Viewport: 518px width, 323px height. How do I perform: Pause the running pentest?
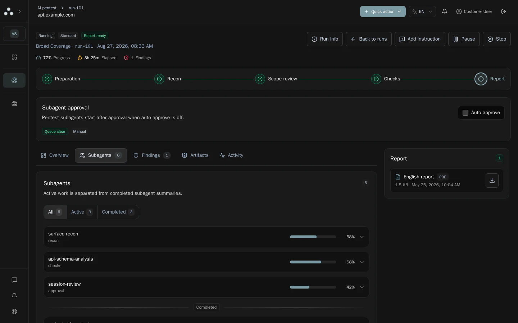[464, 39]
